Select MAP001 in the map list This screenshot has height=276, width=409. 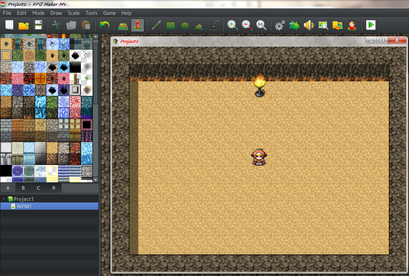pos(49,206)
